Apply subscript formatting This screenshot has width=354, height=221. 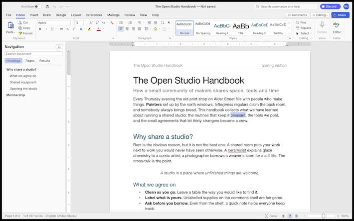coord(68,29)
